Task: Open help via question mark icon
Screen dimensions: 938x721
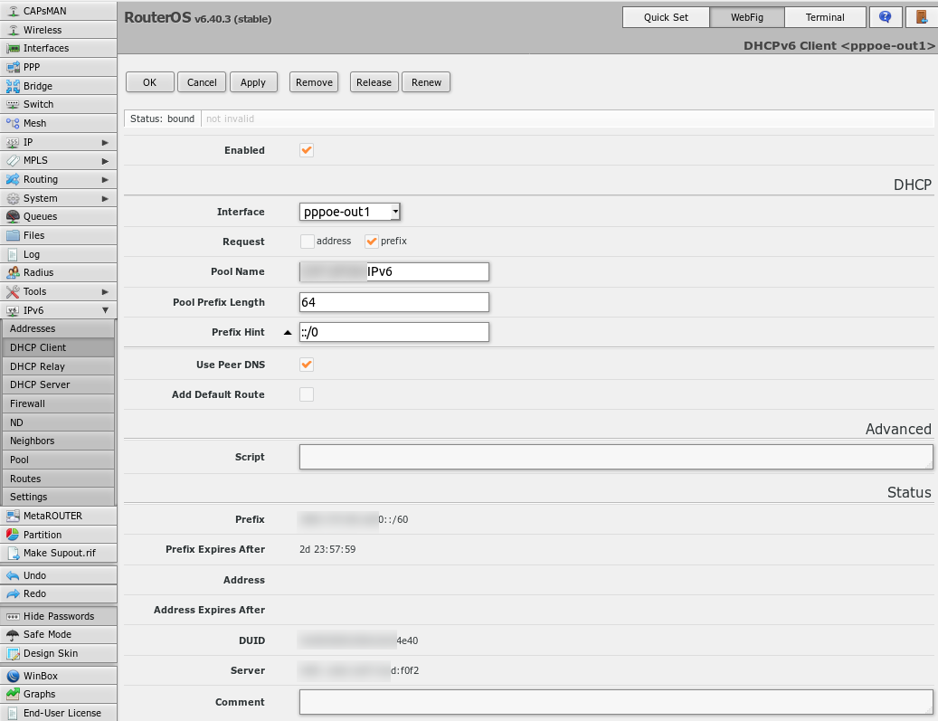Action: (886, 17)
